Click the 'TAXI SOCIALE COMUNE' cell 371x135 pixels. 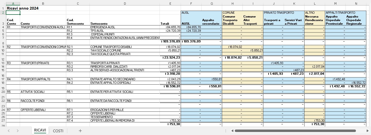point(125,50)
